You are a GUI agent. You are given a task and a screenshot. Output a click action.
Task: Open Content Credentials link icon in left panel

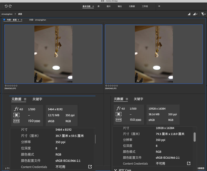90,167
